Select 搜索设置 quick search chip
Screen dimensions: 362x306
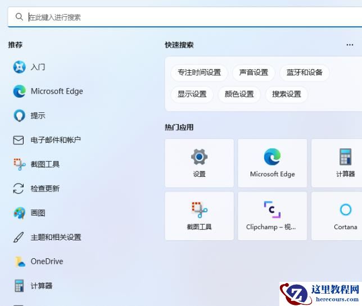tap(287, 94)
